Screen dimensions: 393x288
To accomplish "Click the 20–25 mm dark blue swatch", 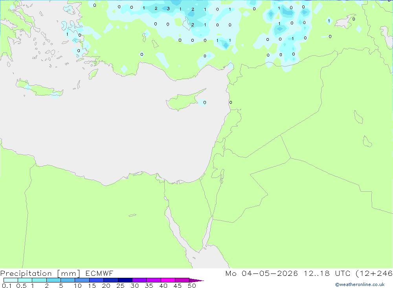I will tap(111, 280).
